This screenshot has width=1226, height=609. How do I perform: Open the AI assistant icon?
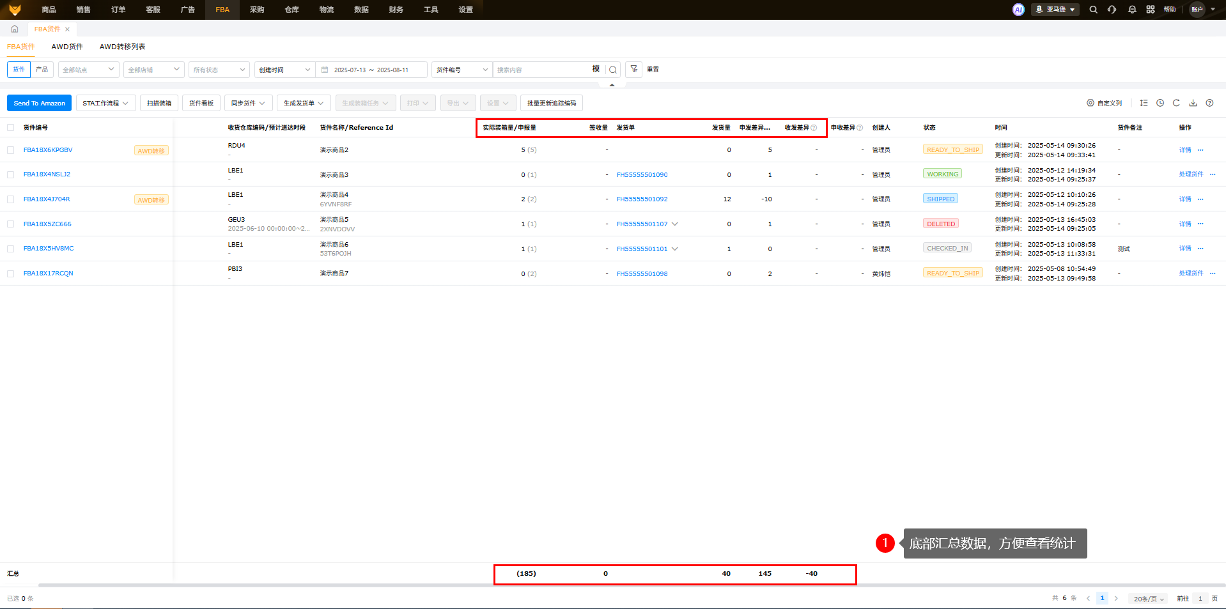pyautogui.click(x=1018, y=10)
